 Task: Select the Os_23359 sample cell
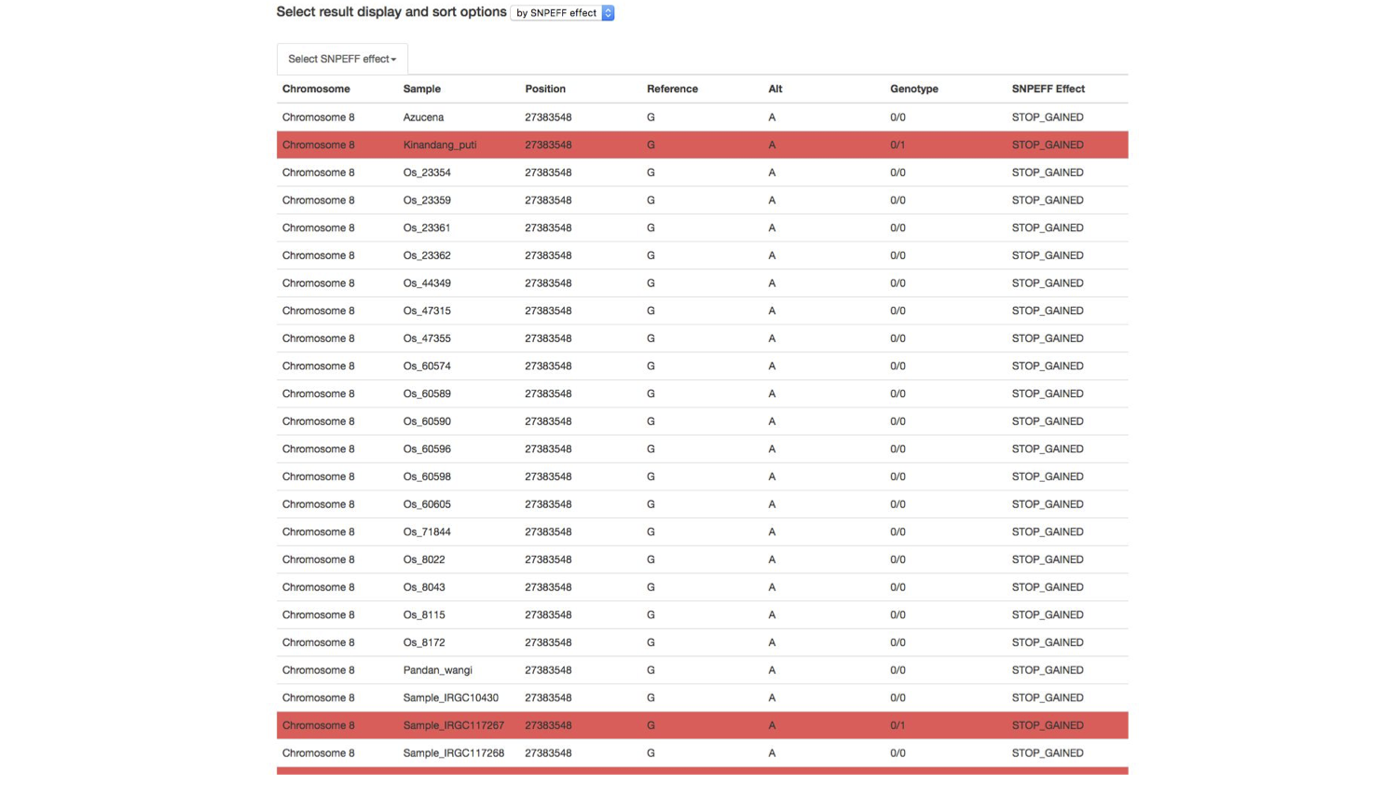(427, 200)
